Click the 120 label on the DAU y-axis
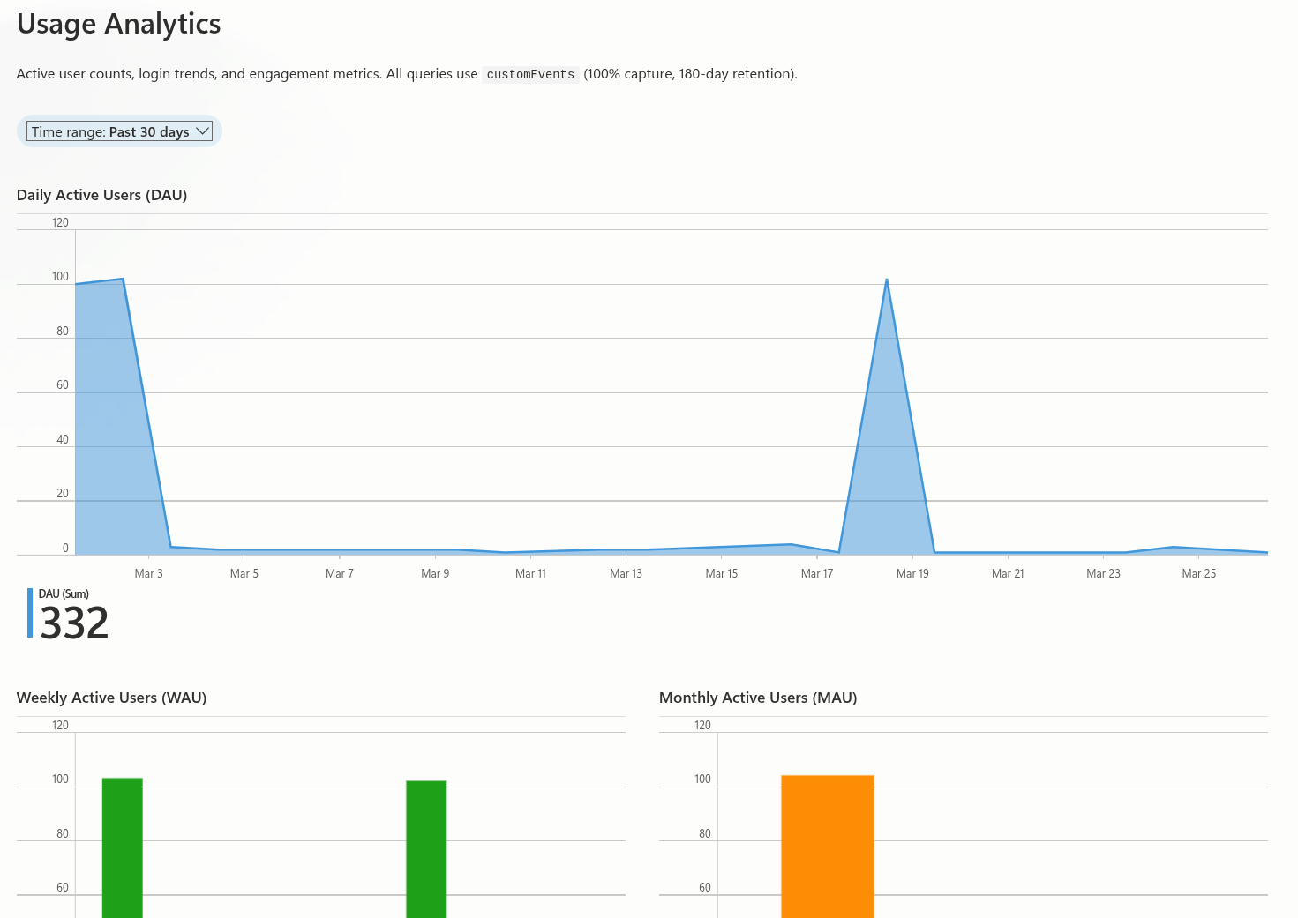The width and height of the screenshot is (1298, 918). 60,222
